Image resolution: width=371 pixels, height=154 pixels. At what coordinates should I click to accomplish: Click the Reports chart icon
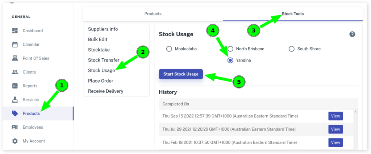(x=15, y=86)
